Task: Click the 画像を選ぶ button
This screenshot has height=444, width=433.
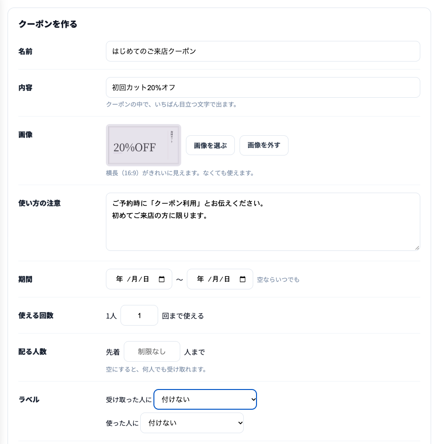Action: click(210, 145)
